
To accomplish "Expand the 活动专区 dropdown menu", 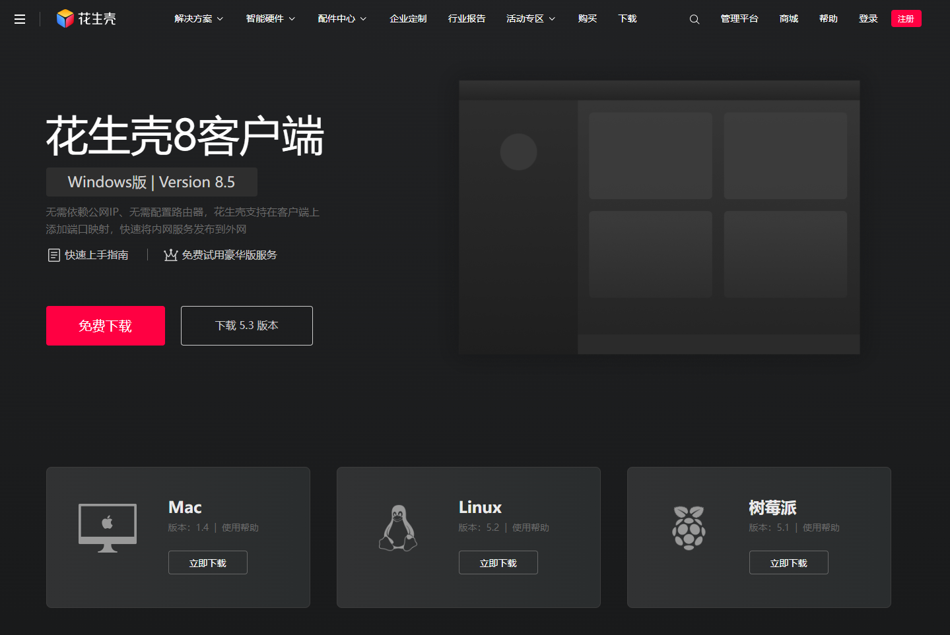I will pos(531,18).
